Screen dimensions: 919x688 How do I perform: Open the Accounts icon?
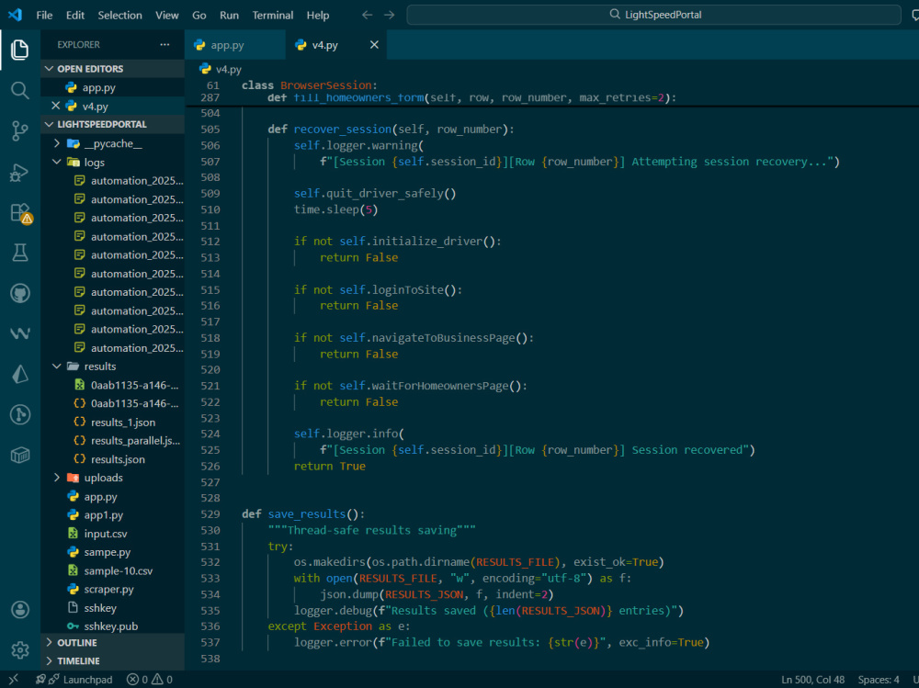[x=20, y=610]
